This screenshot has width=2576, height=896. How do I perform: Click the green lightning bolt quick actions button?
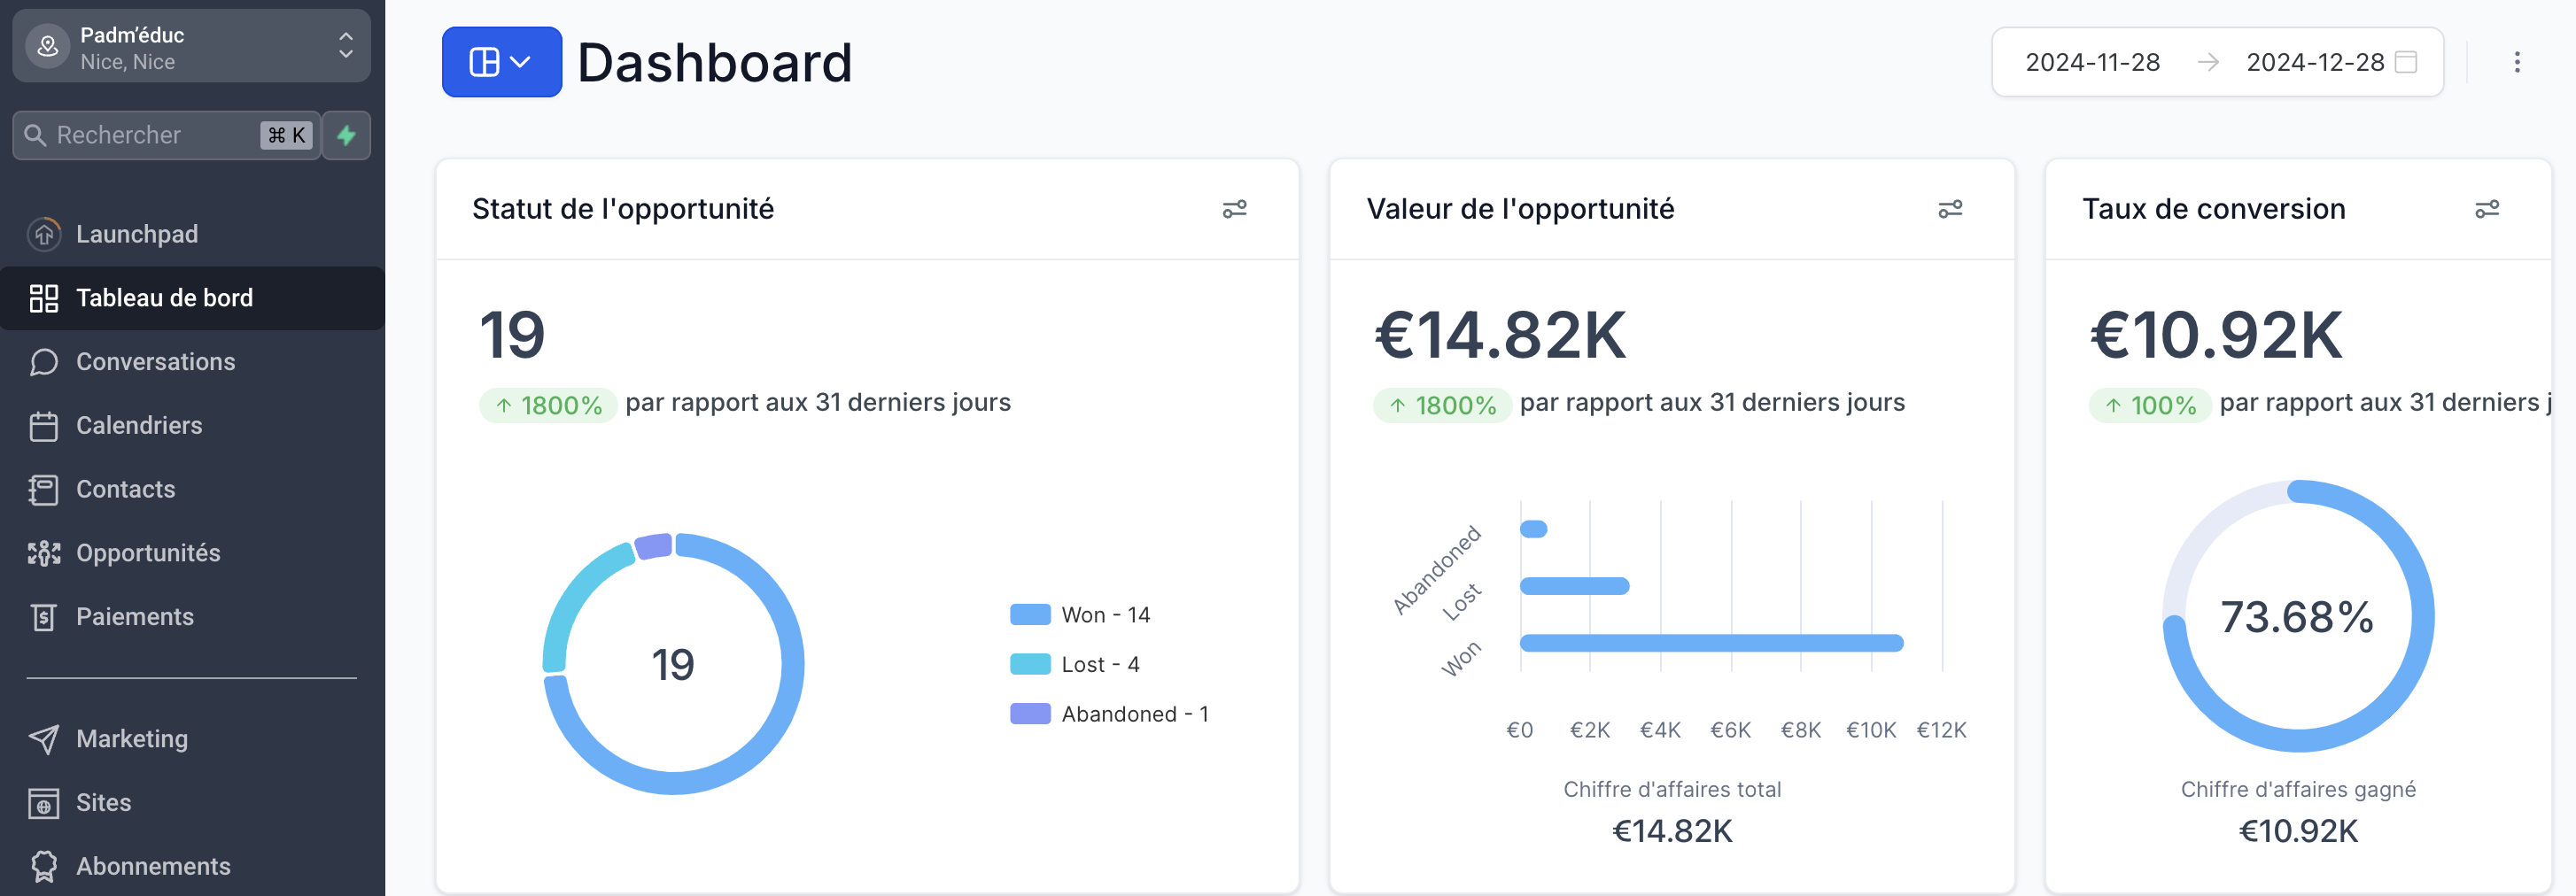tap(347, 135)
